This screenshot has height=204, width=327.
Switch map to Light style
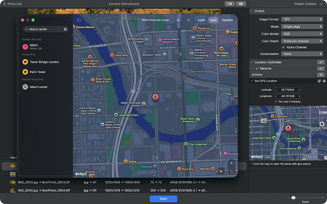point(201,20)
